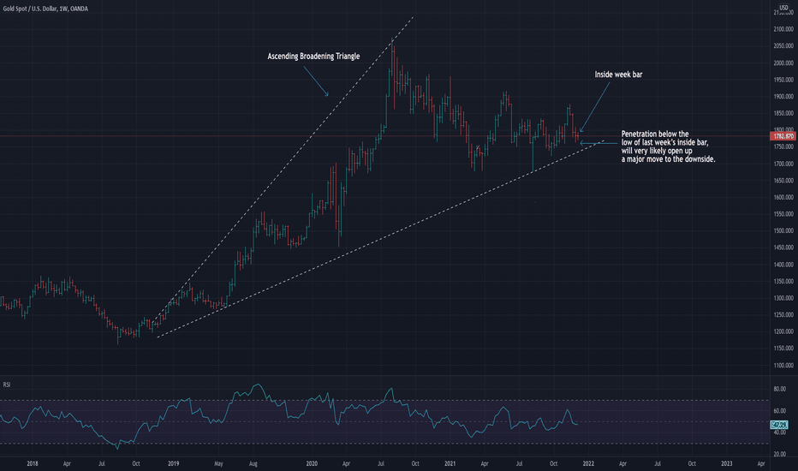Viewport: 798px width, 471px height.
Task: Click the USD currency label atop price axis
Action: (783, 7)
